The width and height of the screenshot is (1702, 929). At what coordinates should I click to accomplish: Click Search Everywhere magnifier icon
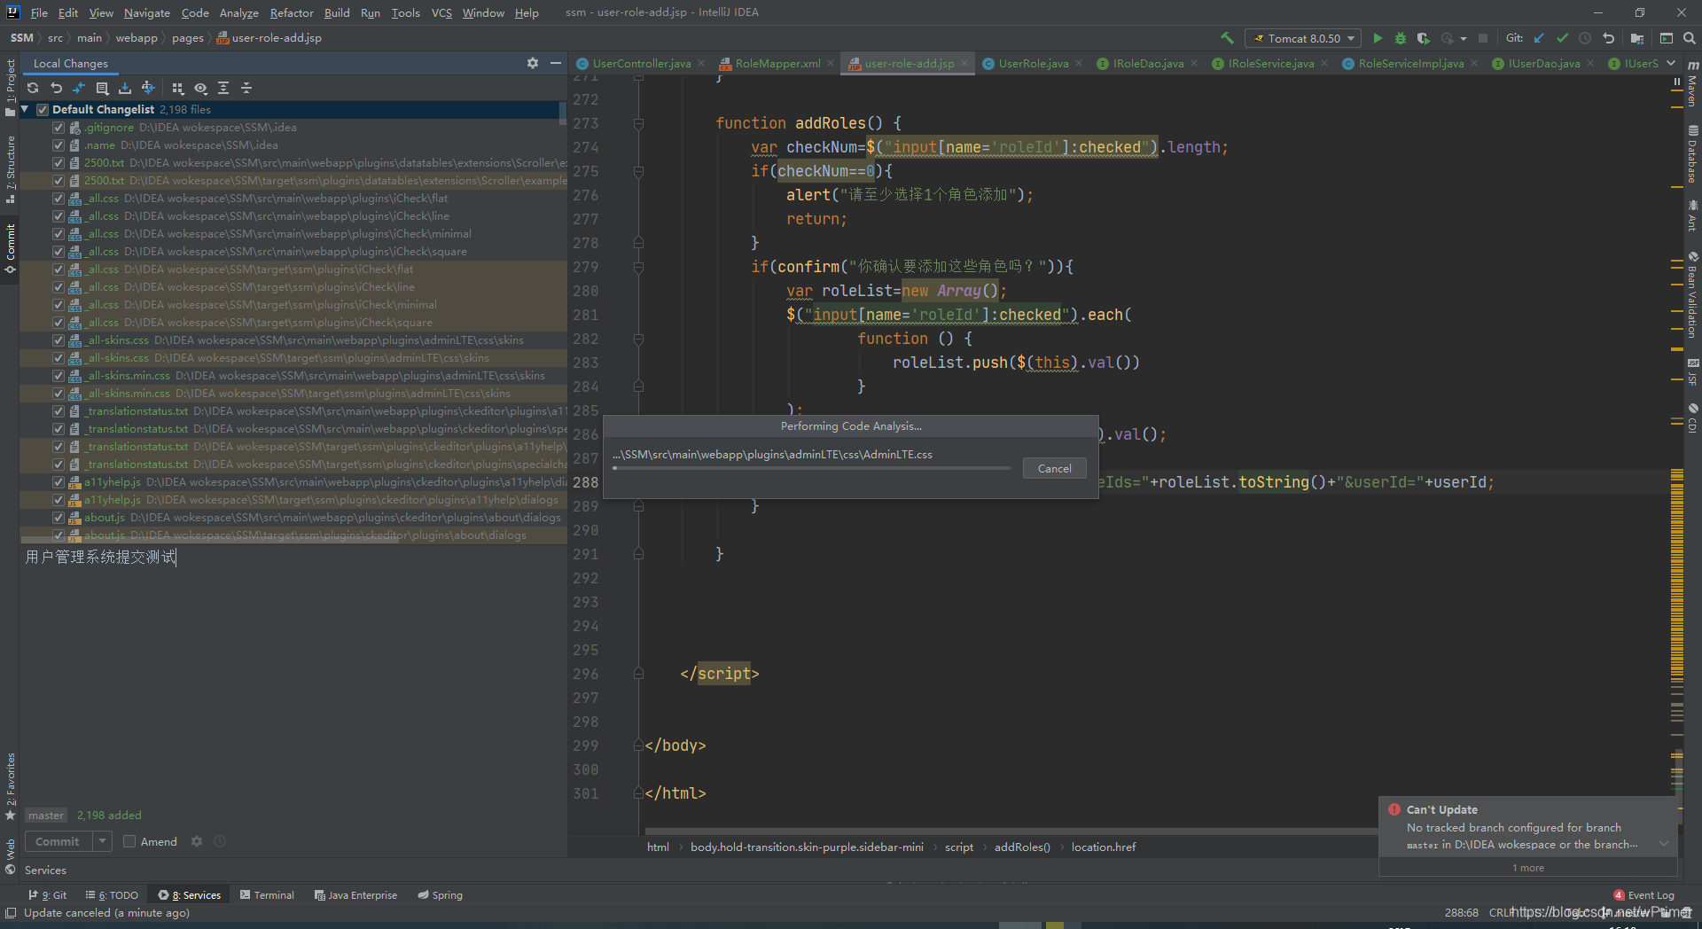point(1690,38)
